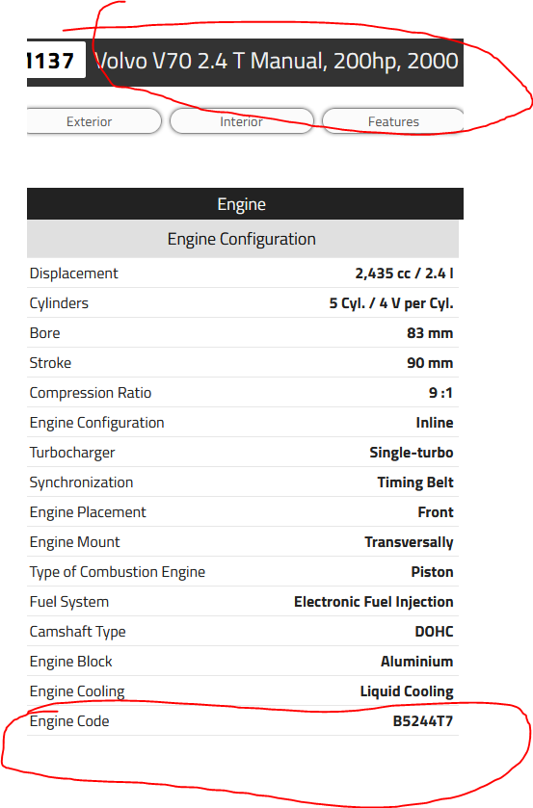Select the Features tab
The width and height of the screenshot is (533, 808).
(393, 121)
